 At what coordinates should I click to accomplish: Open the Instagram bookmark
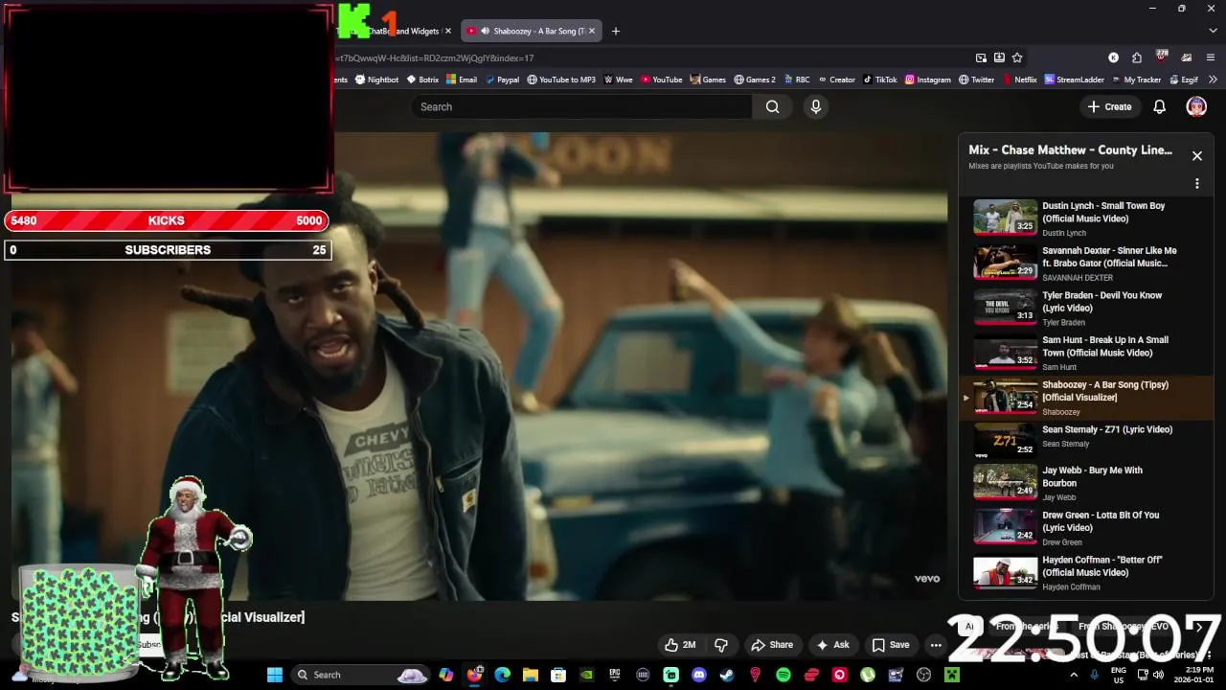928,80
